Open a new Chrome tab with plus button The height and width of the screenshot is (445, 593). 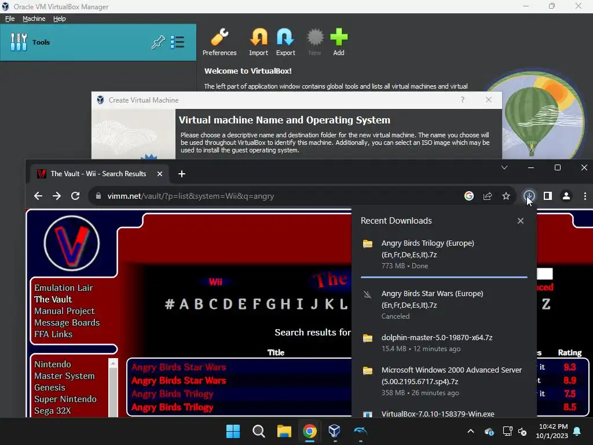pyautogui.click(x=181, y=174)
